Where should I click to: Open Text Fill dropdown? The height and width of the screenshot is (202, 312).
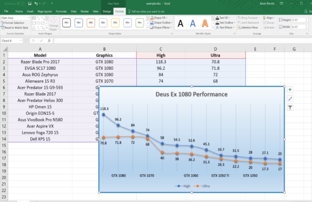coord(223,18)
